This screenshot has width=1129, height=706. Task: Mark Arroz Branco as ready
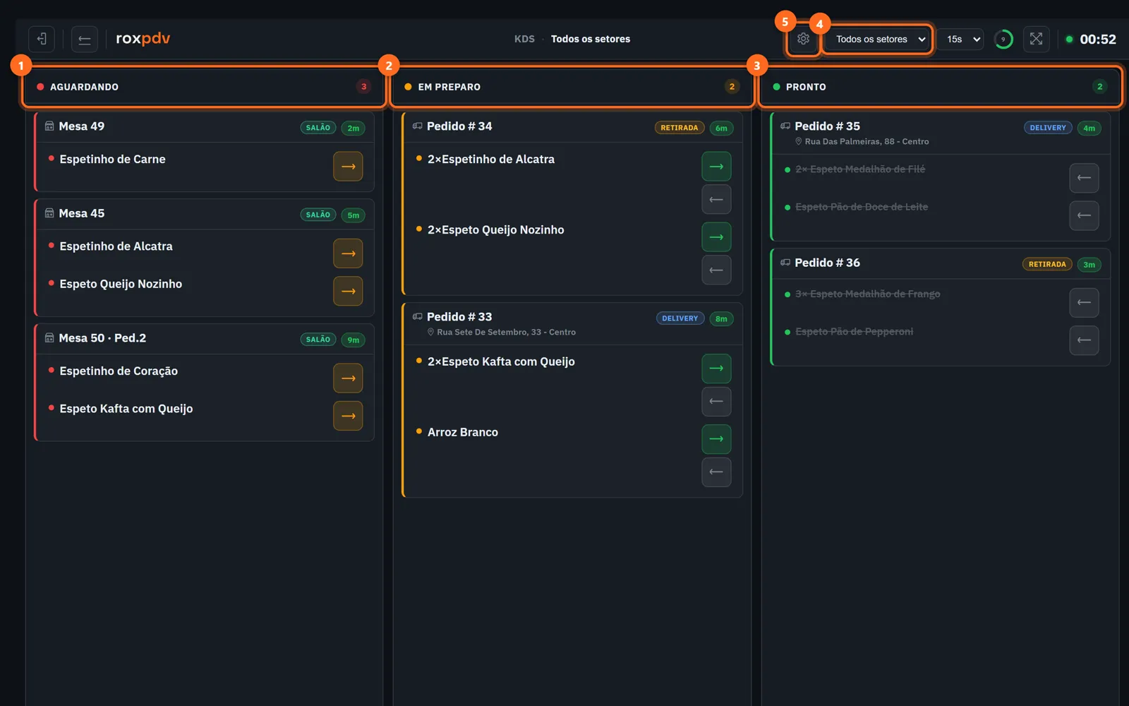(716, 439)
